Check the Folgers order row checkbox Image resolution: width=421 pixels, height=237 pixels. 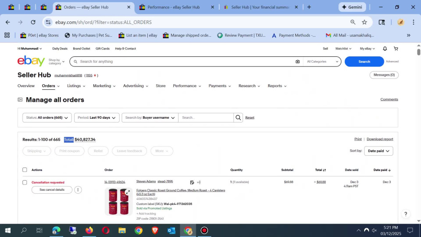[x=25, y=183]
